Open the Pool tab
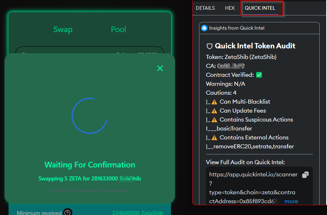 tap(119, 29)
